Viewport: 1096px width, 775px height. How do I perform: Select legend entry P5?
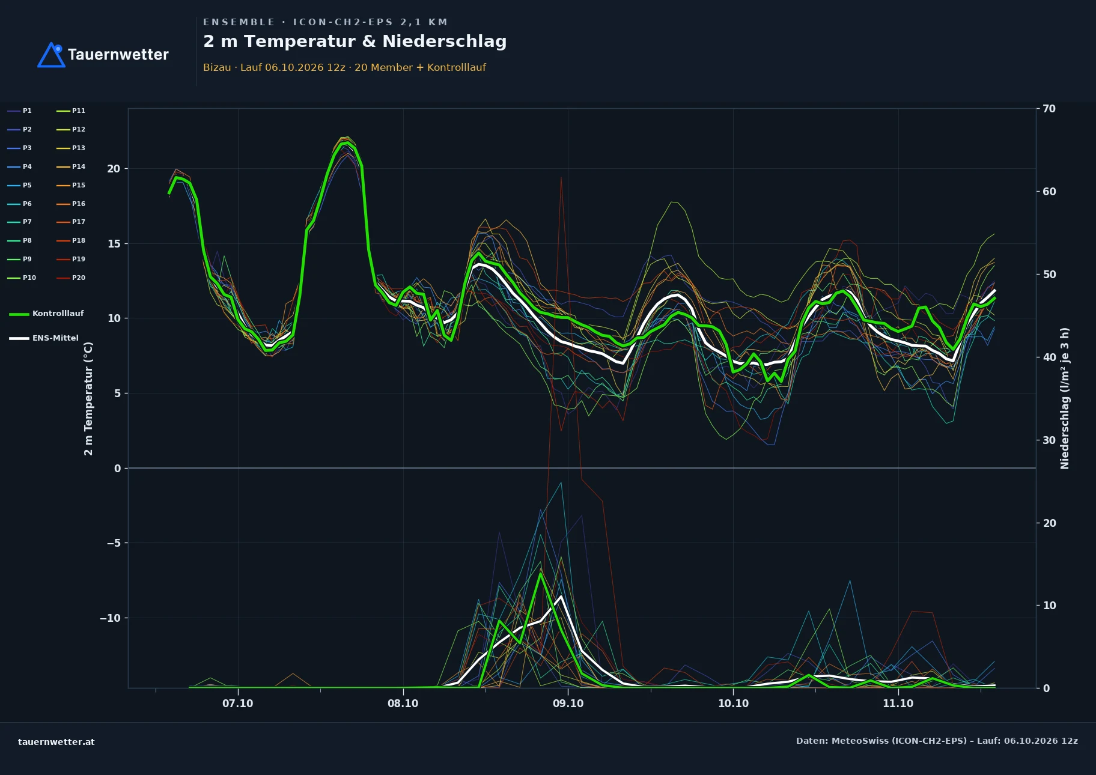pyautogui.click(x=20, y=186)
